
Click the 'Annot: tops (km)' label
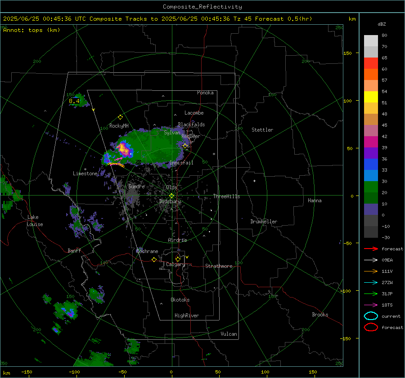tap(31, 30)
